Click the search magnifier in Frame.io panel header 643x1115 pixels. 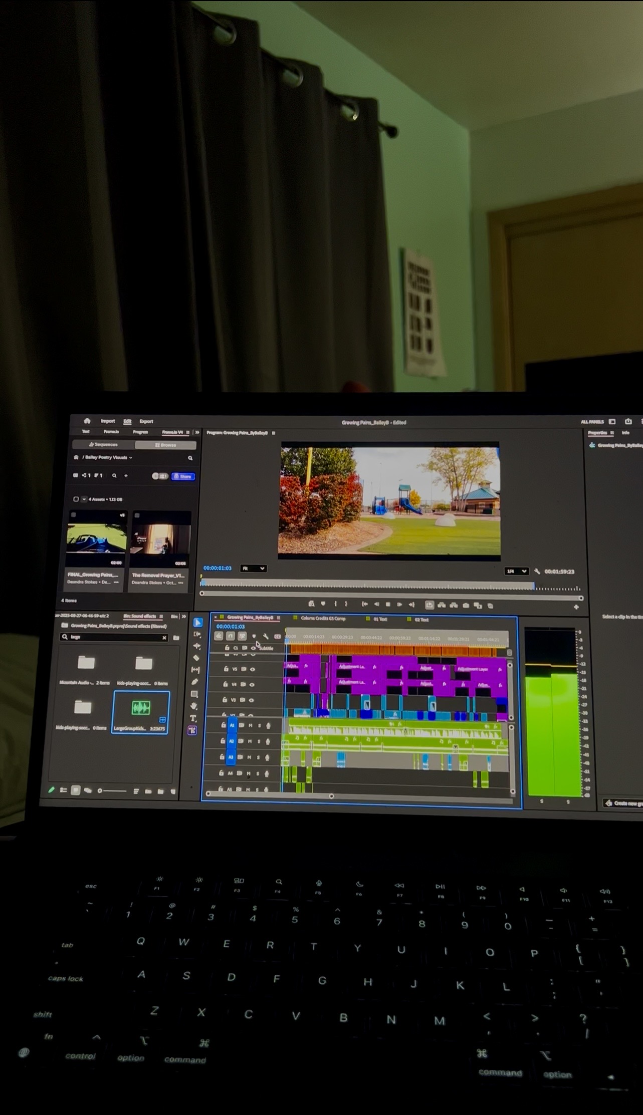pos(190,458)
